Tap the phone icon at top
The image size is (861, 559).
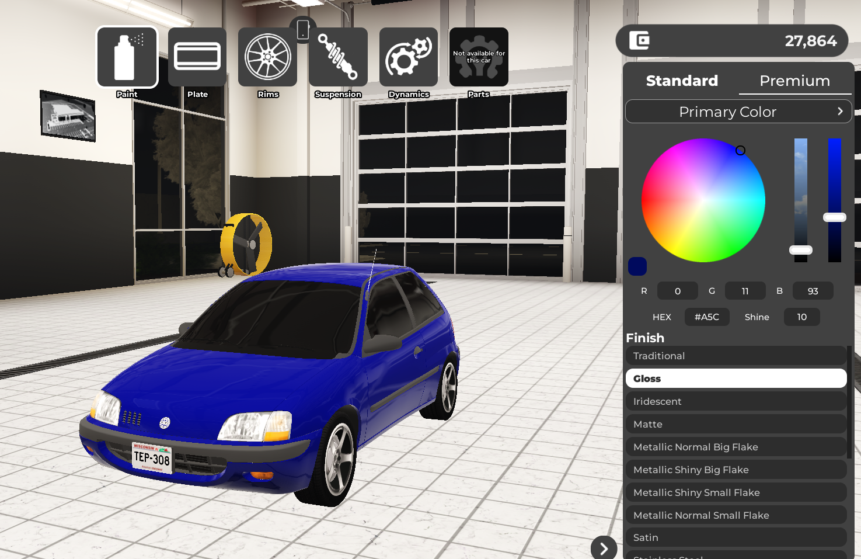tap(303, 30)
